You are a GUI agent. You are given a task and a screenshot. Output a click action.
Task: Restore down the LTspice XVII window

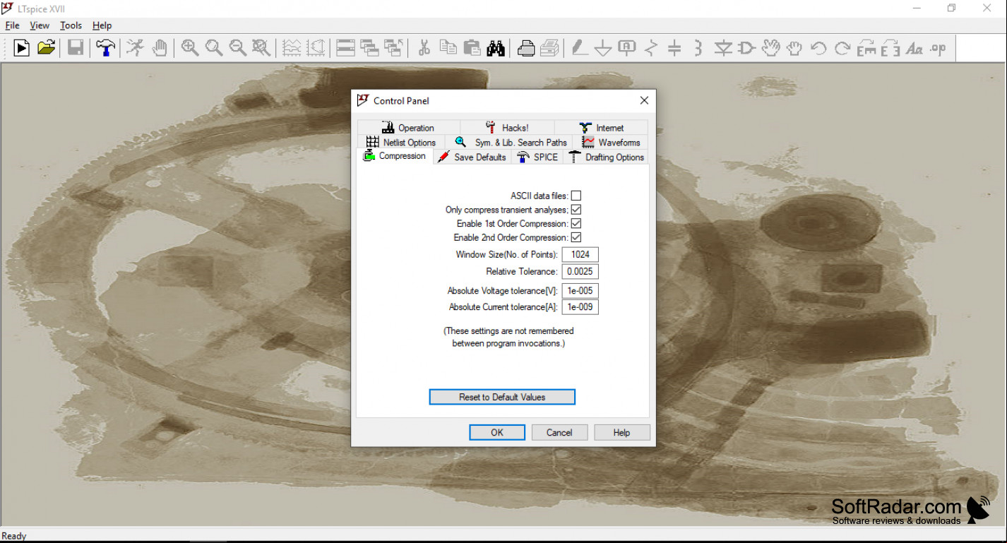coord(951,8)
